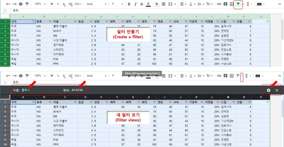Image resolution: width=284 pixels, height=147 pixels.
Task: Open borders menu in Create a filter toolbar
Action: coord(164,4)
